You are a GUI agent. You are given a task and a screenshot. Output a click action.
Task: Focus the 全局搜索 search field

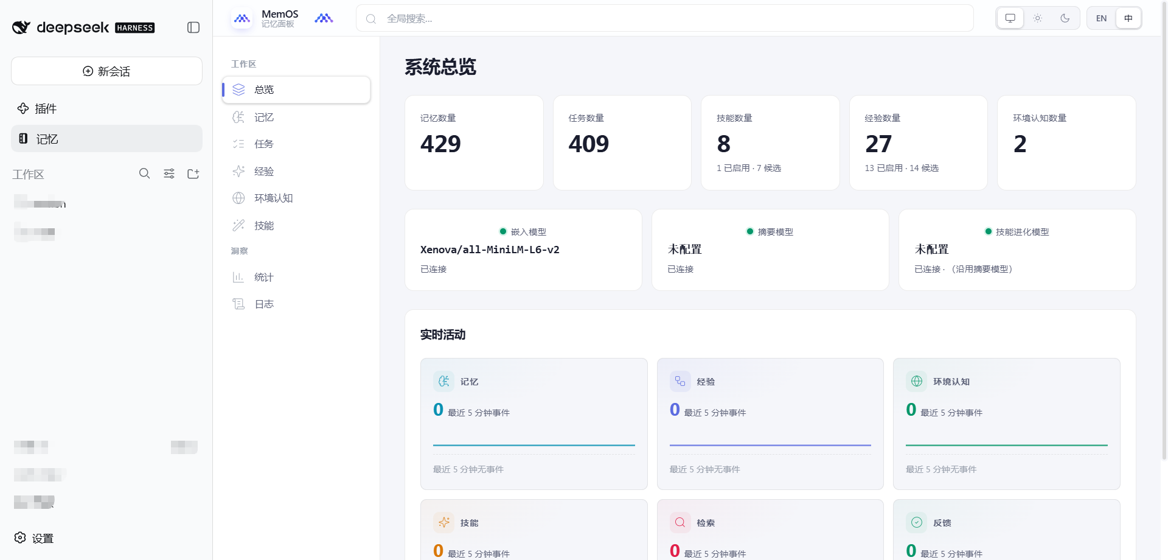[664, 18]
